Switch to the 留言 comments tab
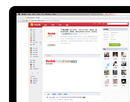Viewport: 130px width, 102px height. [x=54, y=94]
